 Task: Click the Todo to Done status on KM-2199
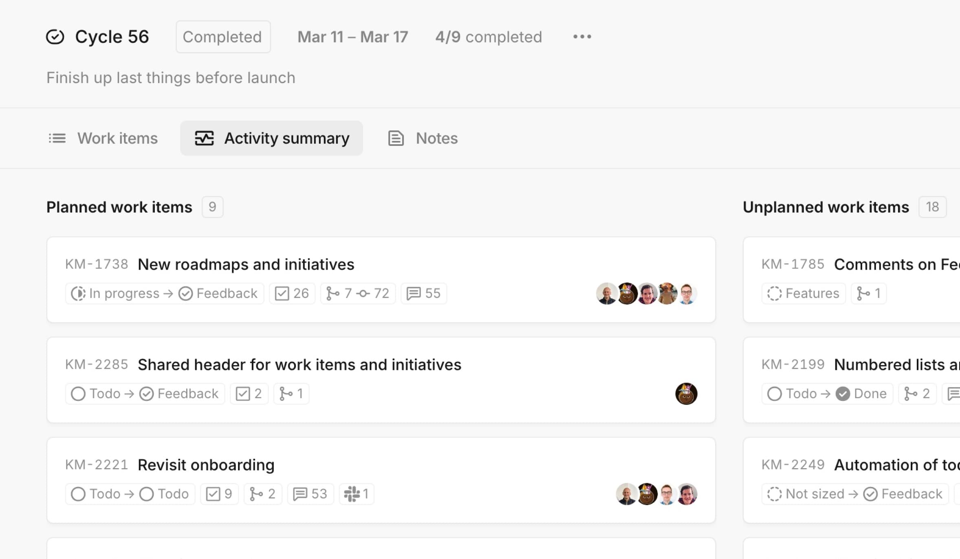click(x=827, y=394)
